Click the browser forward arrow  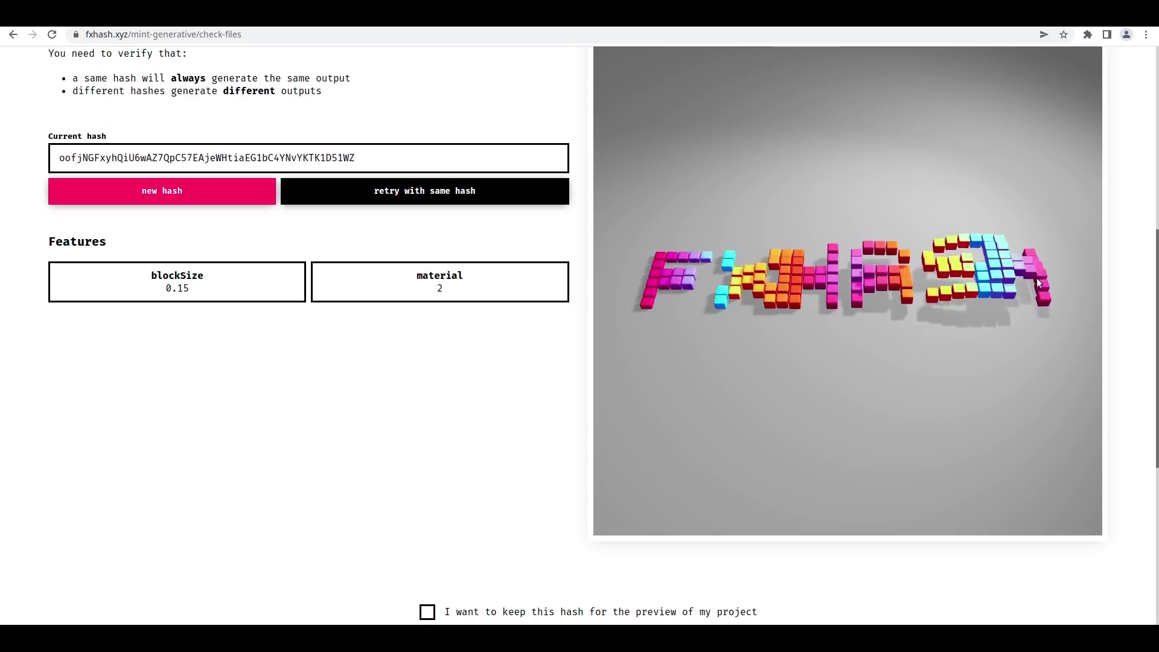[x=33, y=34]
